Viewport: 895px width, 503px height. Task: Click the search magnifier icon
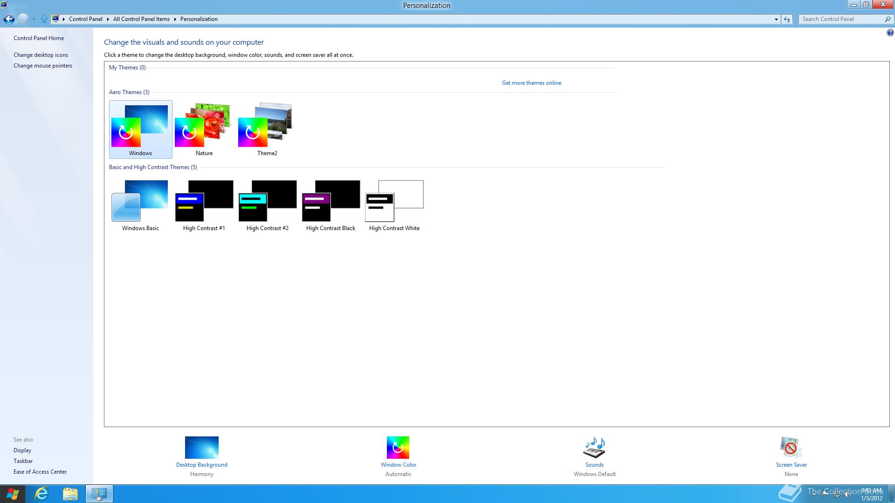(887, 19)
